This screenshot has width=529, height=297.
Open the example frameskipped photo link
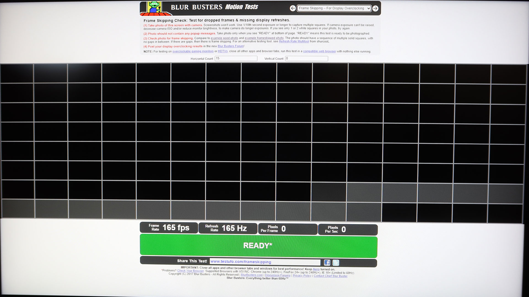(x=264, y=38)
